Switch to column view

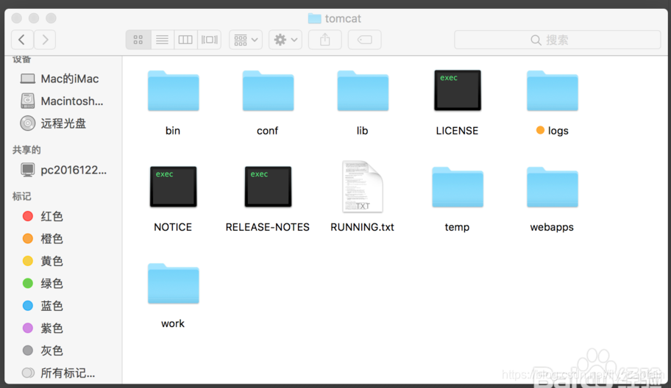click(185, 40)
